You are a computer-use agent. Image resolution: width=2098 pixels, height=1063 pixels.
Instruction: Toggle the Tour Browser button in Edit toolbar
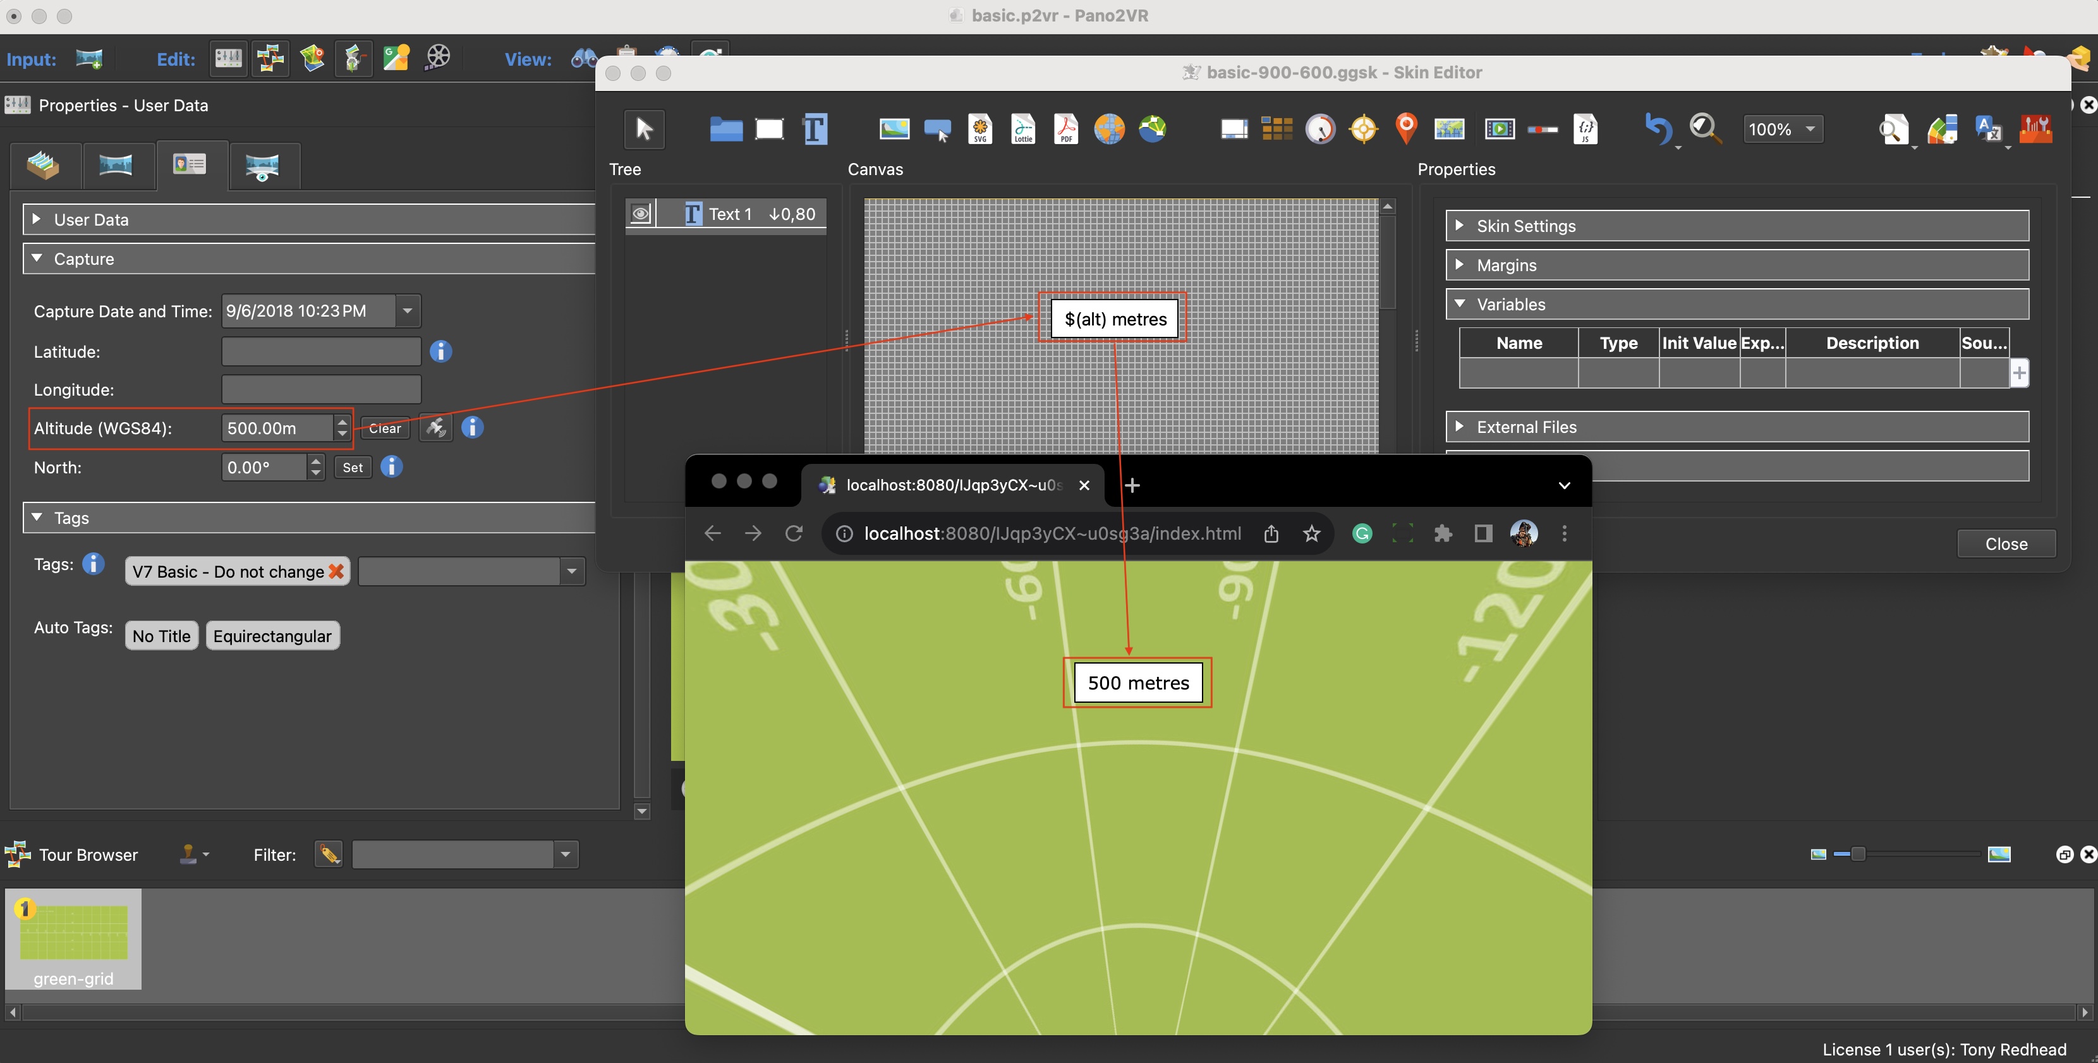270,59
